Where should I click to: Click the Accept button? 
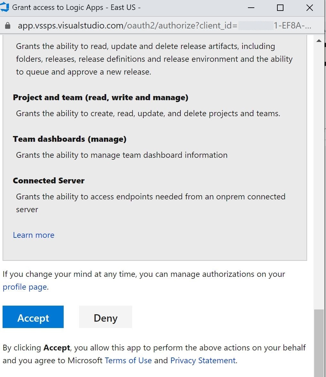[33, 317]
